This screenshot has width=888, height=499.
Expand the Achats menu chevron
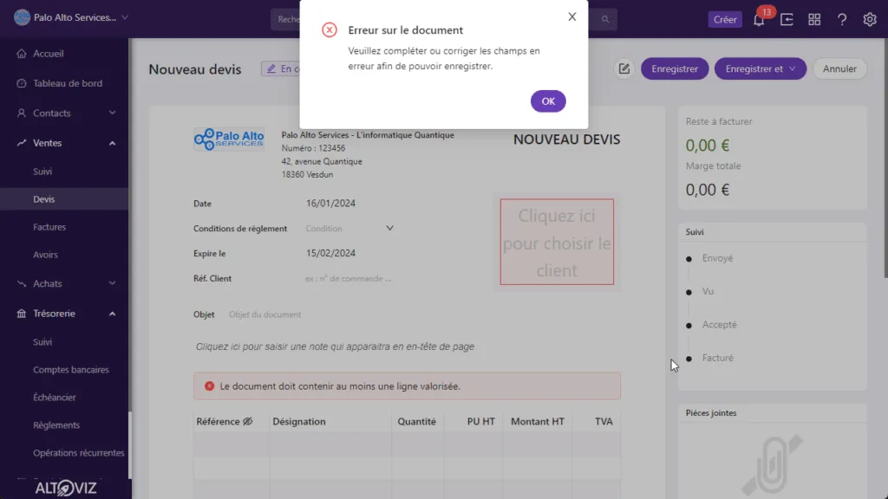(x=112, y=283)
